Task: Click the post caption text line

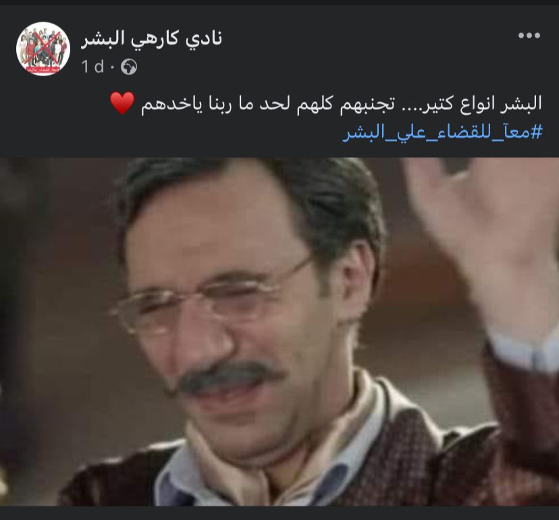Action: [326, 104]
